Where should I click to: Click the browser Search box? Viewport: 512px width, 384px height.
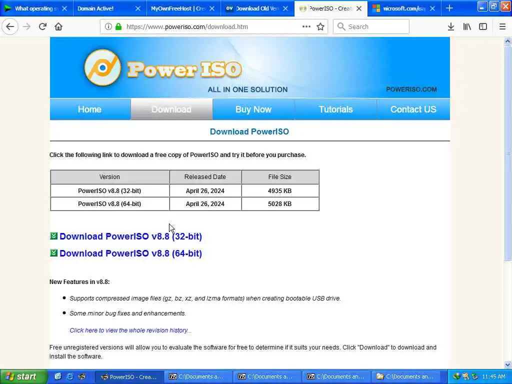[371, 26]
